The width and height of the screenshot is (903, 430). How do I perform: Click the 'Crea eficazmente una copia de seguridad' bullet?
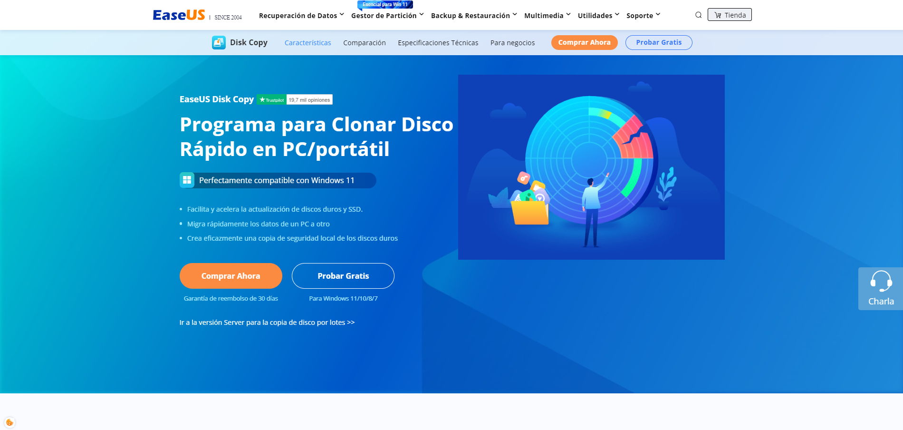[x=292, y=238]
